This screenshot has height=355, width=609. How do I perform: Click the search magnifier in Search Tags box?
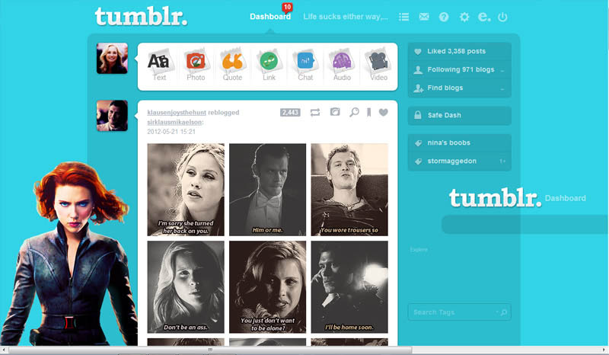[504, 312]
